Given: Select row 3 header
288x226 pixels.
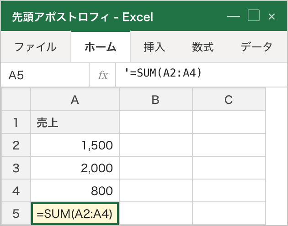Looking at the screenshot, I should pyautogui.click(x=16, y=168).
